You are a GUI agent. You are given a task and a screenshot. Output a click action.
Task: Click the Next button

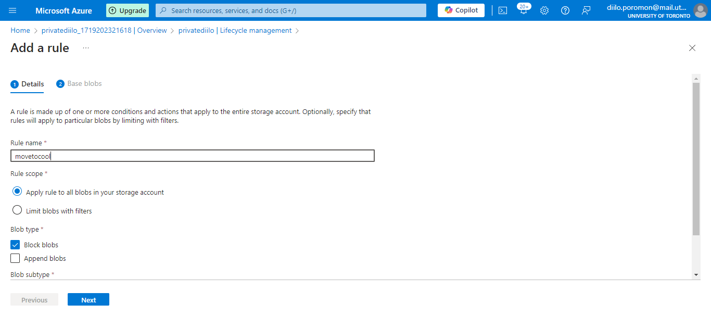coord(88,300)
